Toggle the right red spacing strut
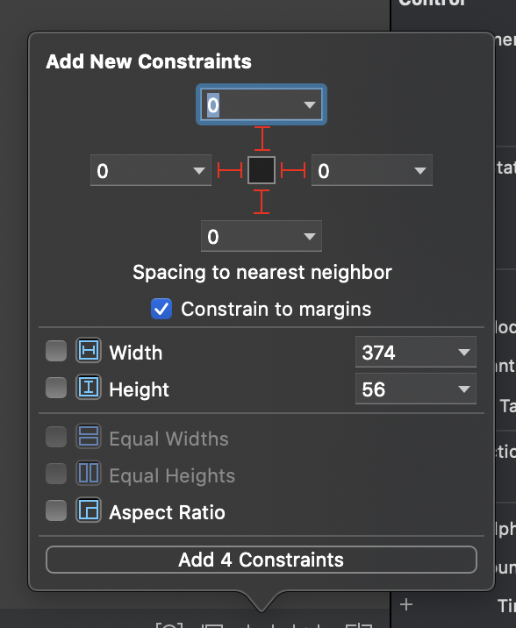Viewport: 516px width, 628px height. 293,170
